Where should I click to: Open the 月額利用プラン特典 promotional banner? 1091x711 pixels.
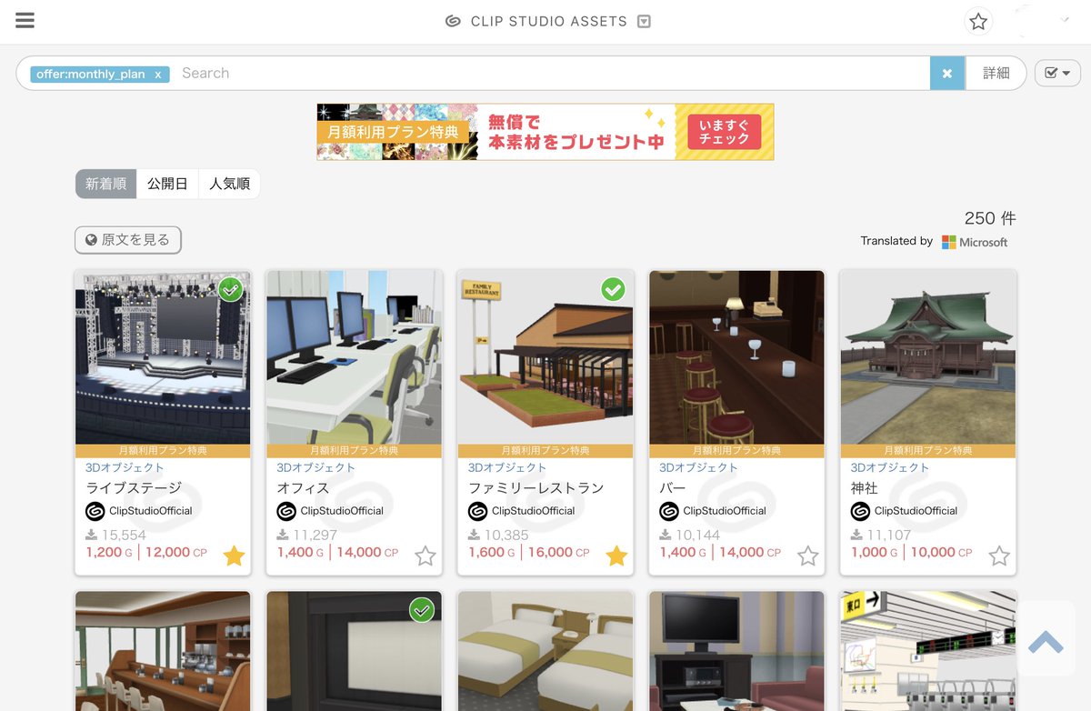point(545,132)
